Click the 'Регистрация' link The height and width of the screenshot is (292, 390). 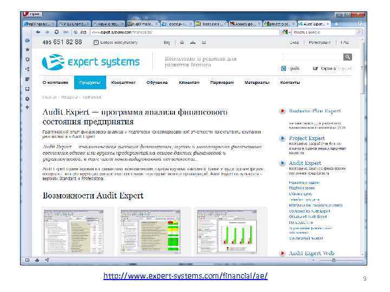(x=320, y=43)
